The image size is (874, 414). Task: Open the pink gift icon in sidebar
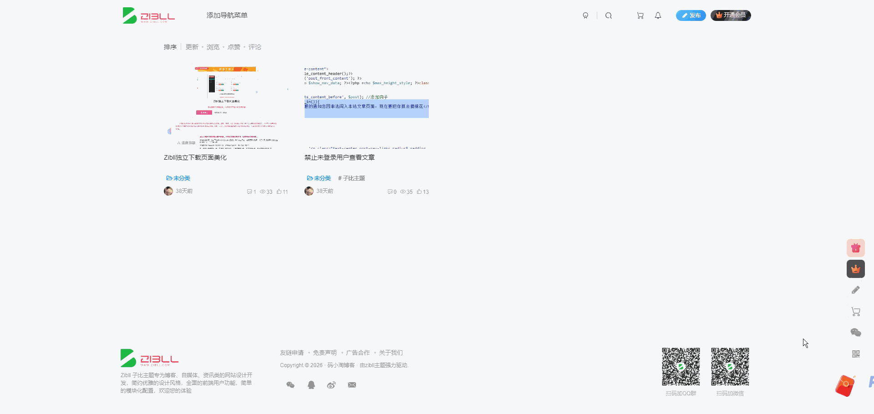856,248
